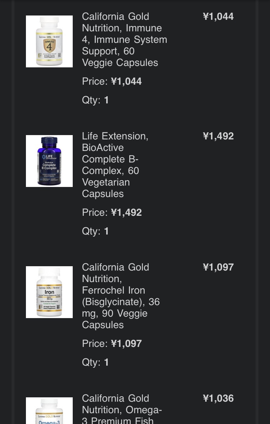
Task: View the BioActive Complete B-Complex product link
Action: (x=114, y=165)
